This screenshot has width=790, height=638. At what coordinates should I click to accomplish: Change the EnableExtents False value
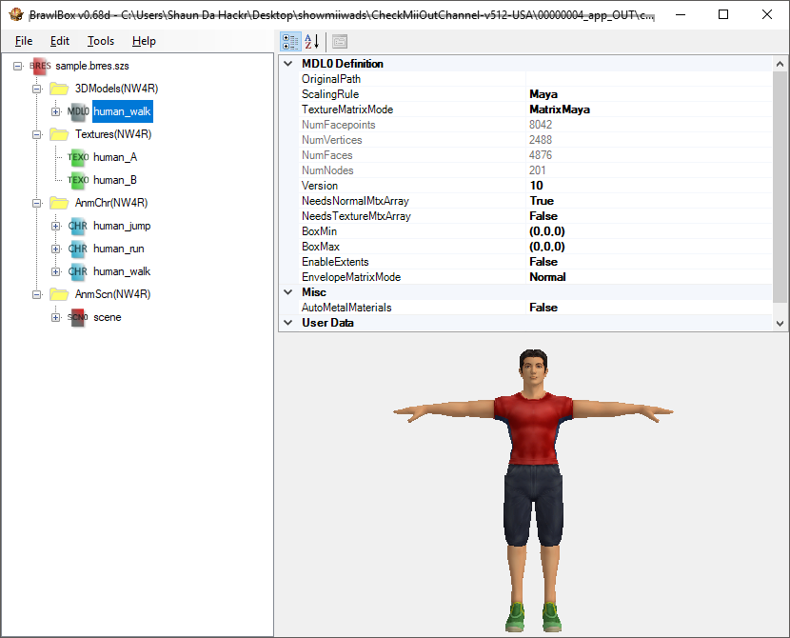tap(649, 262)
